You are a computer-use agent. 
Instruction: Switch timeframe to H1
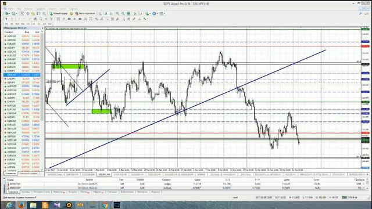coord(28,24)
